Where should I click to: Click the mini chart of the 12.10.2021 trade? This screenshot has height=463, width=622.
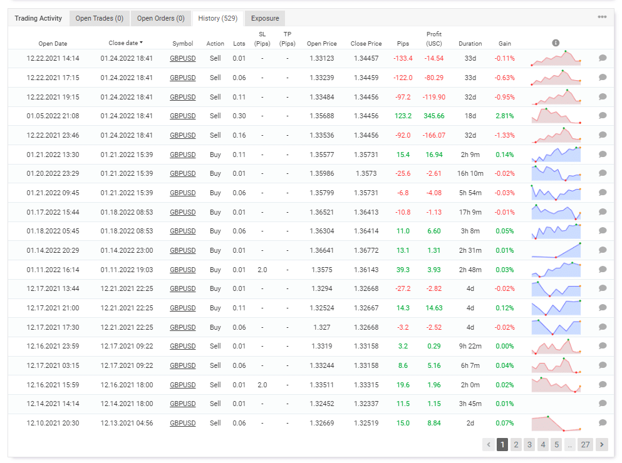pos(556,423)
